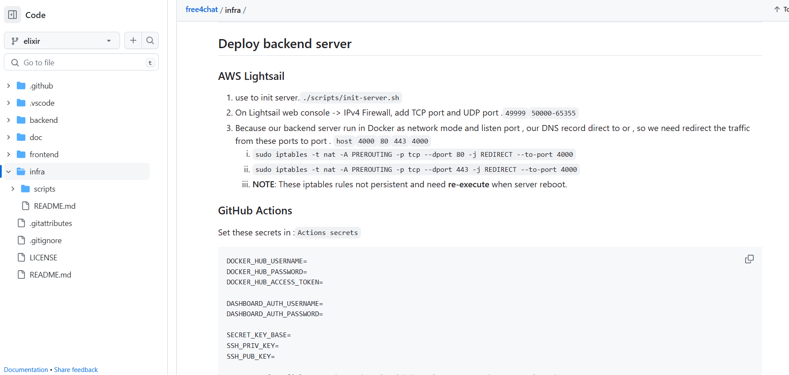Viewport: 789px width, 375px height.
Task: Click the Share feedback link
Action: click(76, 369)
